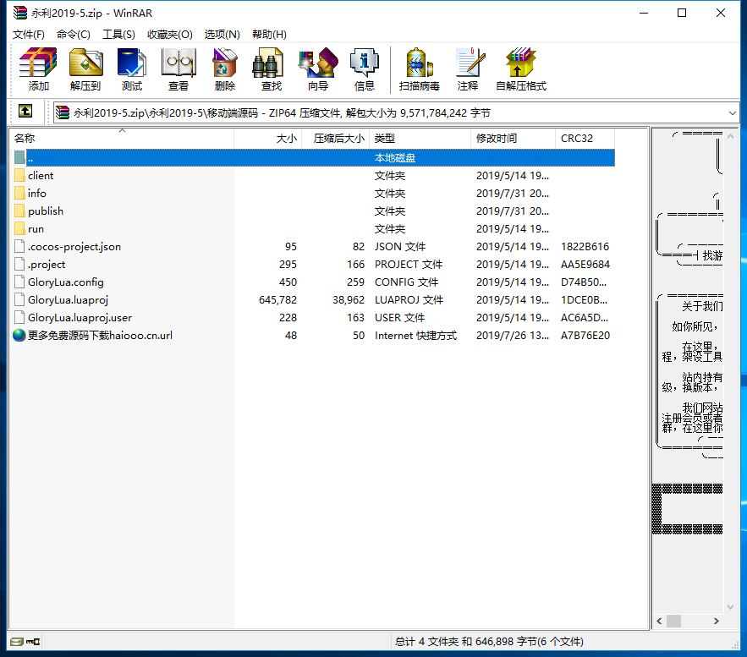747x657 pixels.
Task: Click the comment panel horizontal scrollbar thumb
Action: point(673,621)
